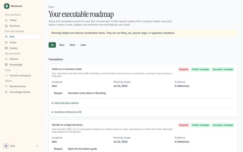
Task: Expand Edit execution details for business name
Action: 65,103
